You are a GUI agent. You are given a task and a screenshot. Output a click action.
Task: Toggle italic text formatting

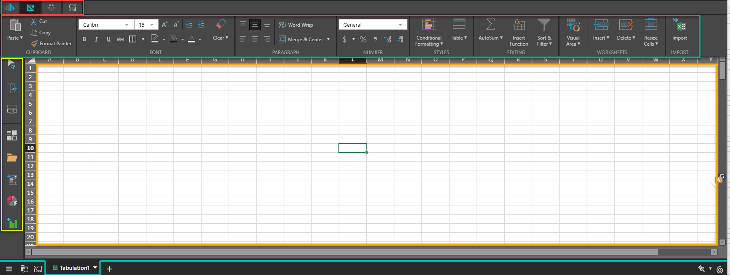point(96,39)
